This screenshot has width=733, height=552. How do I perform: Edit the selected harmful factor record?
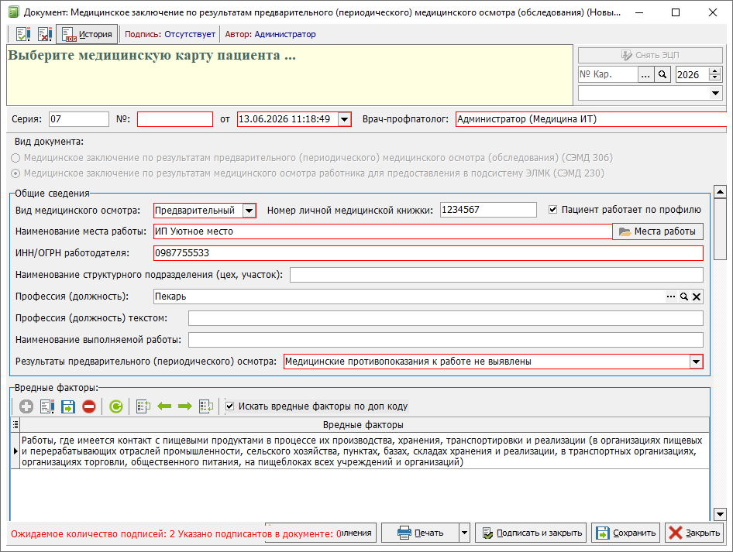47,406
